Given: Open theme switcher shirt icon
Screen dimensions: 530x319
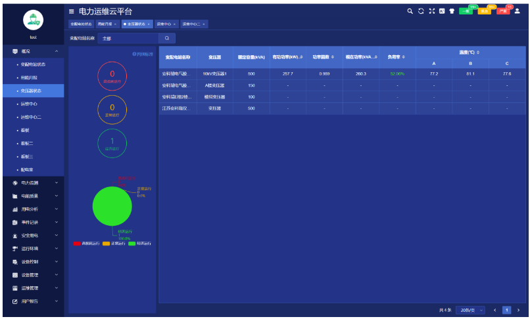Looking at the screenshot, I should click(452, 11).
